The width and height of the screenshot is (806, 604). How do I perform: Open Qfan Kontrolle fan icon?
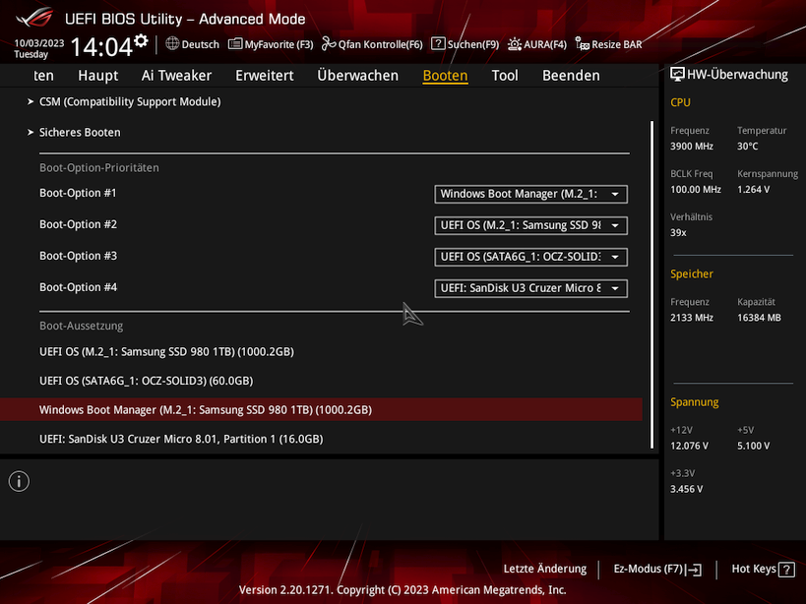pos(329,43)
